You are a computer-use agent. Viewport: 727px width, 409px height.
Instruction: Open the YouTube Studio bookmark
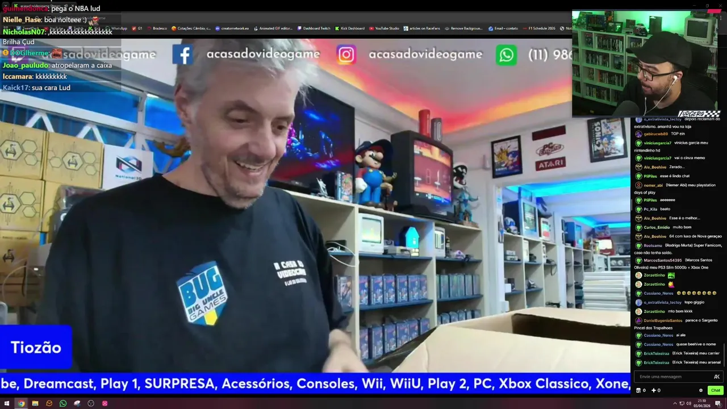[x=384, y=28]
